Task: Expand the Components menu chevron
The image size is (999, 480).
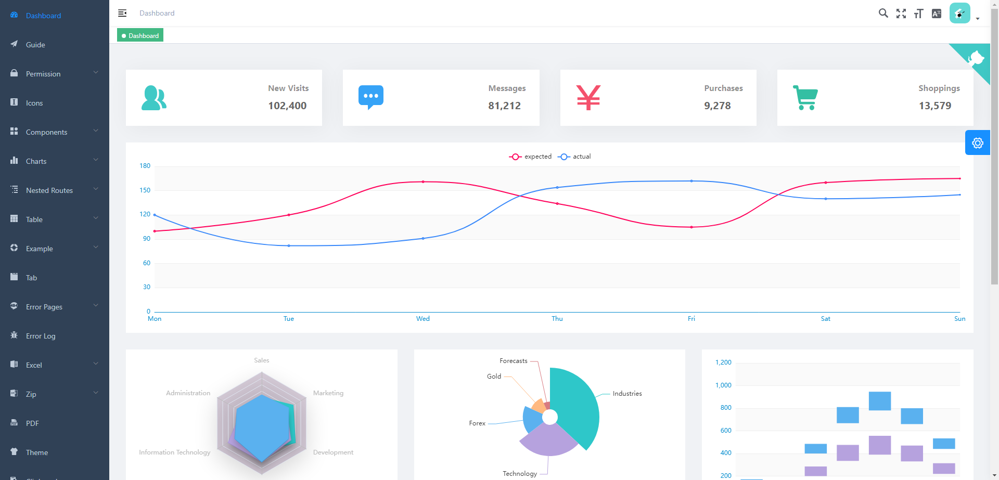Action: [x=96, y=131]
